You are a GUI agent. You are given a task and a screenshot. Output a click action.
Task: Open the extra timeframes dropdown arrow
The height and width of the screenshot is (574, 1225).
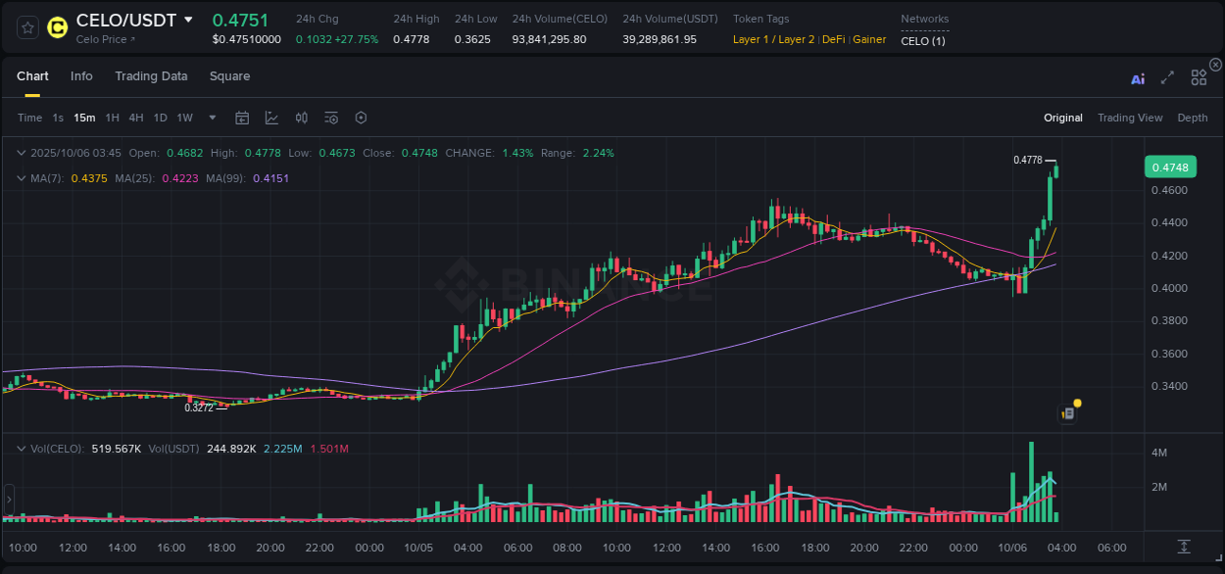pos(211,118)
